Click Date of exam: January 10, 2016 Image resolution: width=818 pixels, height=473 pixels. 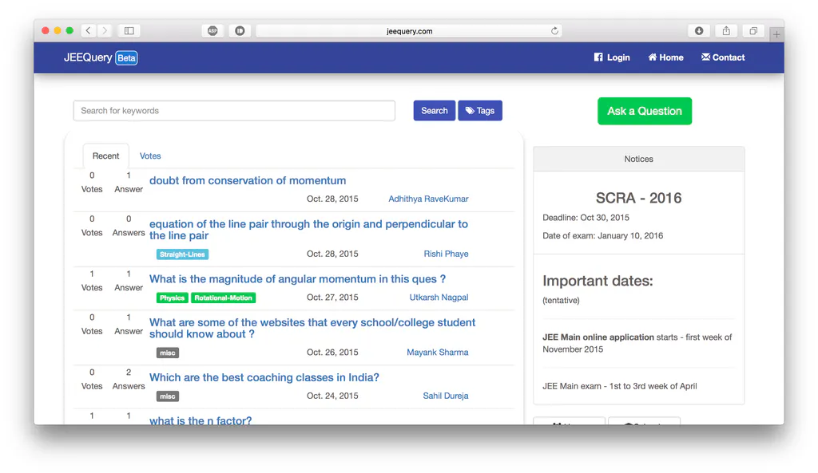pos(602,236)
